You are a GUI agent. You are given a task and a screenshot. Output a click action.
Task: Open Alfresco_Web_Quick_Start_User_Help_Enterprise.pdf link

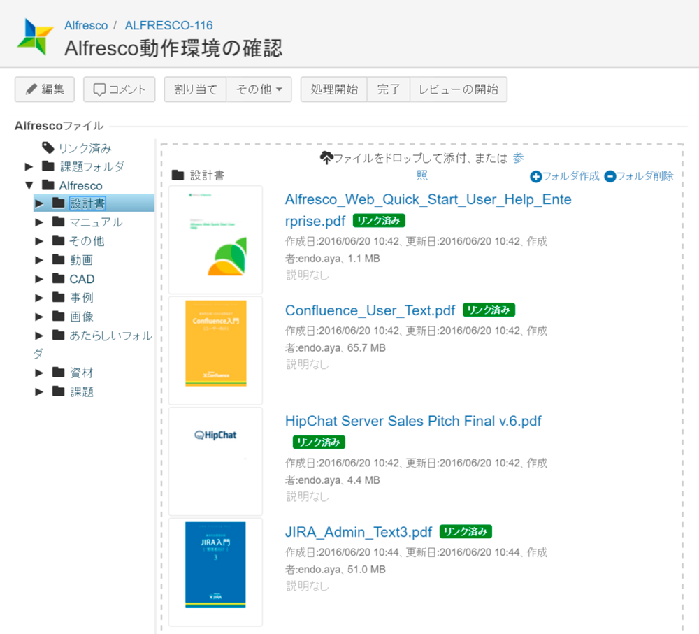(428, 210)
